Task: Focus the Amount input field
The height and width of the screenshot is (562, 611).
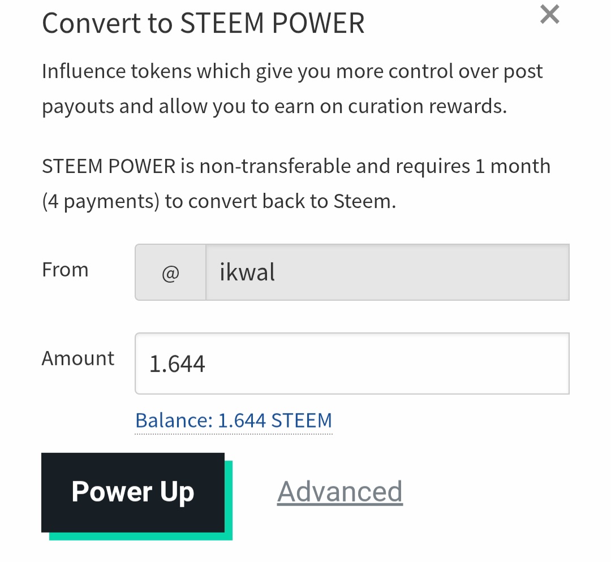Action: coord(352,364)
